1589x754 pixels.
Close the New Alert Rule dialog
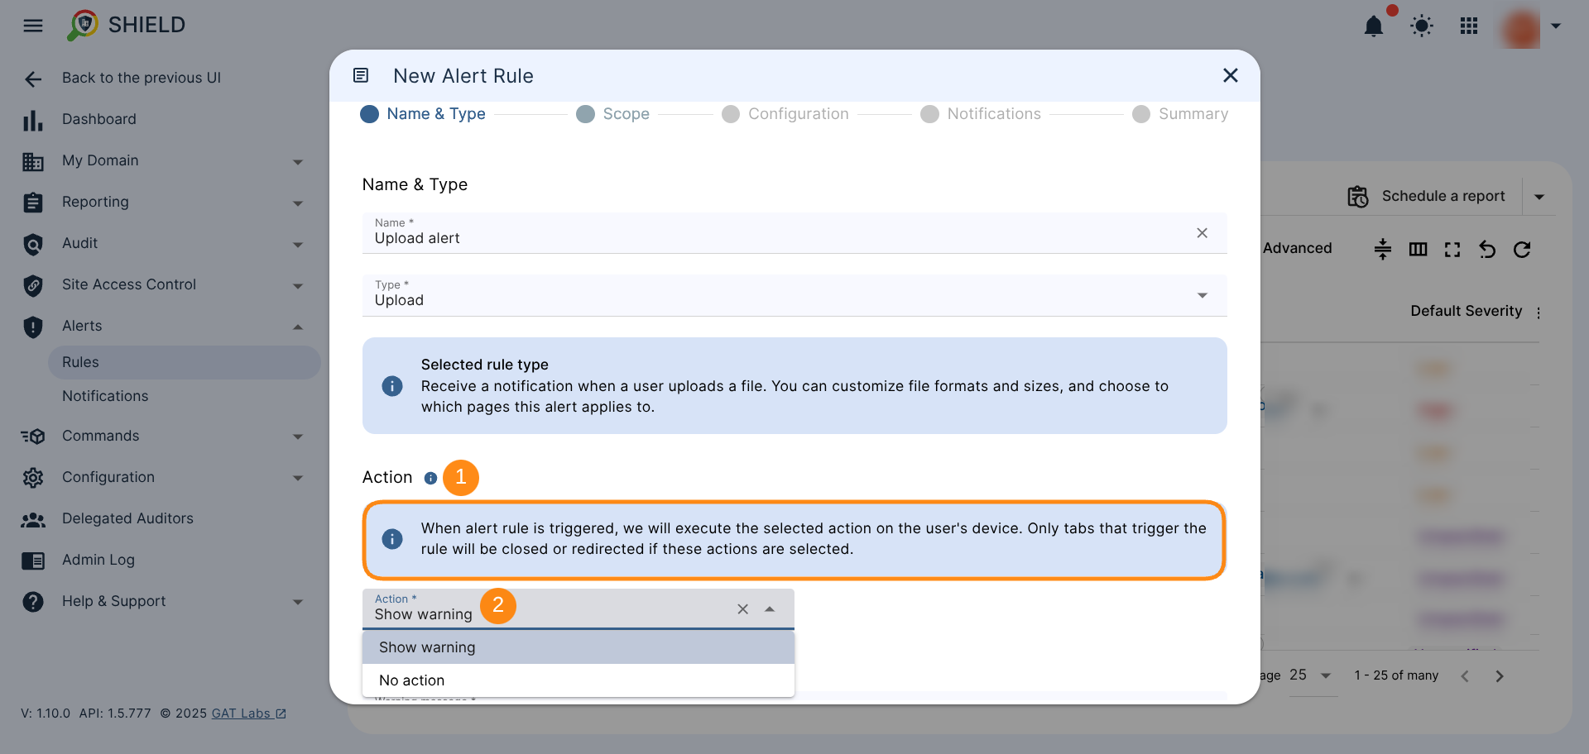coord(1231,75)
